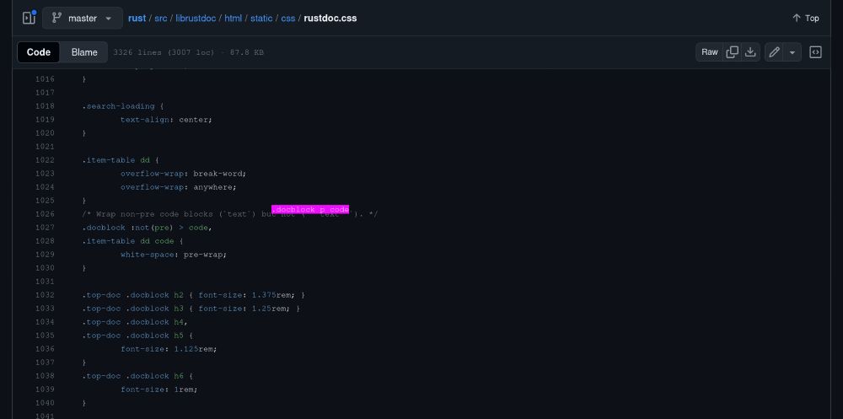Select line number 1036
The width and height of the screenshot is (843, 419).
(45, 349)
